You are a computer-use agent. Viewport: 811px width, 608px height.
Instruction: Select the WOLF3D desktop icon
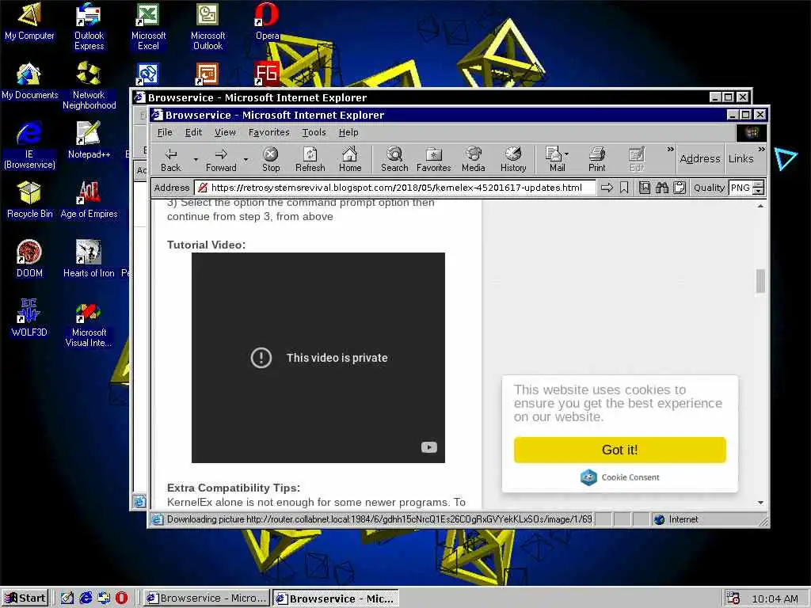tap(29, 318)
